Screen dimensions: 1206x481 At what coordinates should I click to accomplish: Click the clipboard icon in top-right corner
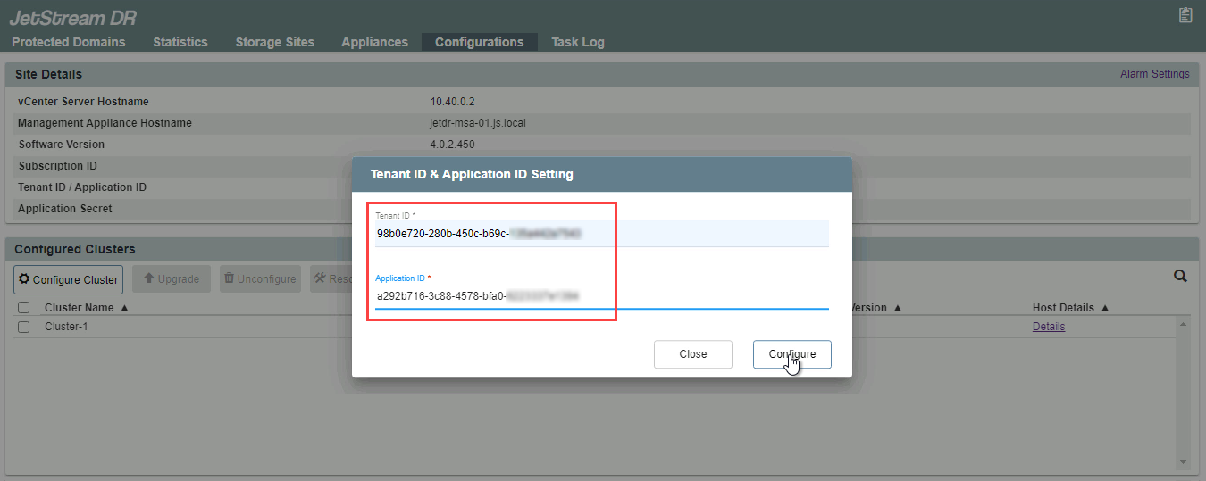tap(1185, 15)
